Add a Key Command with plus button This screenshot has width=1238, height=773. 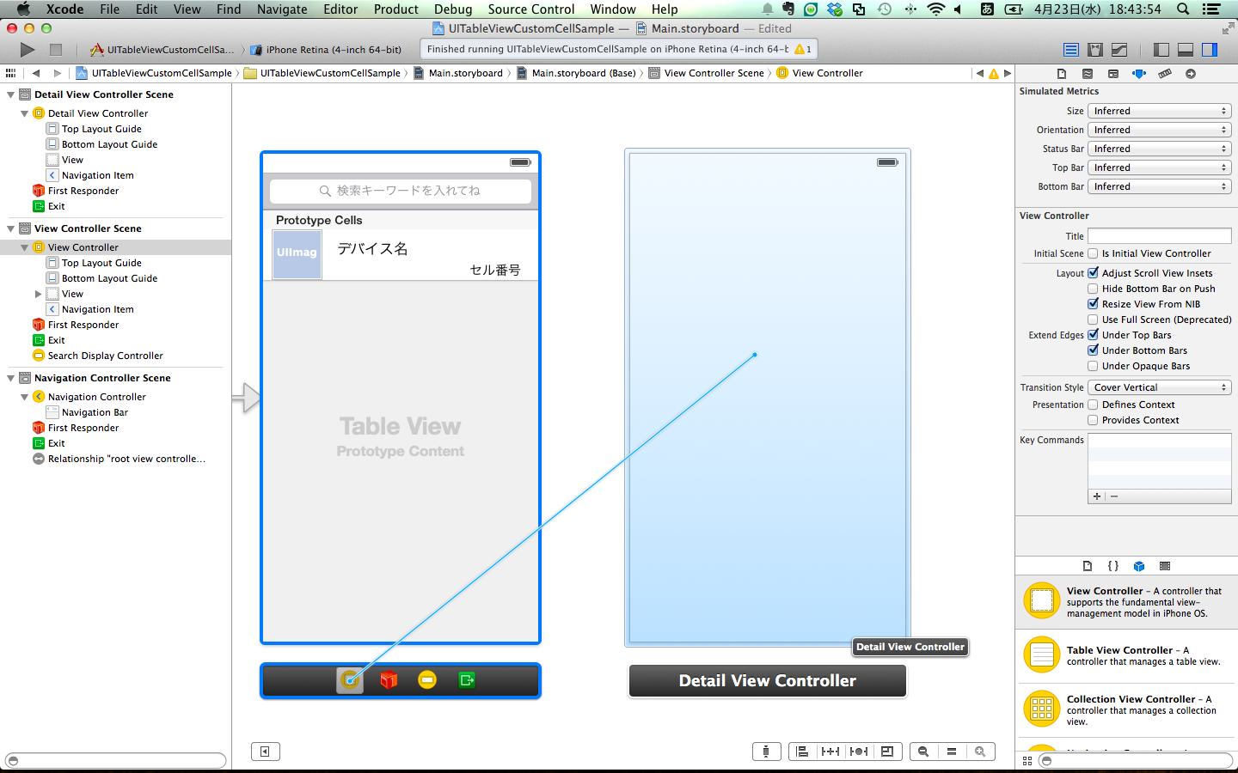coord(1097,496)
